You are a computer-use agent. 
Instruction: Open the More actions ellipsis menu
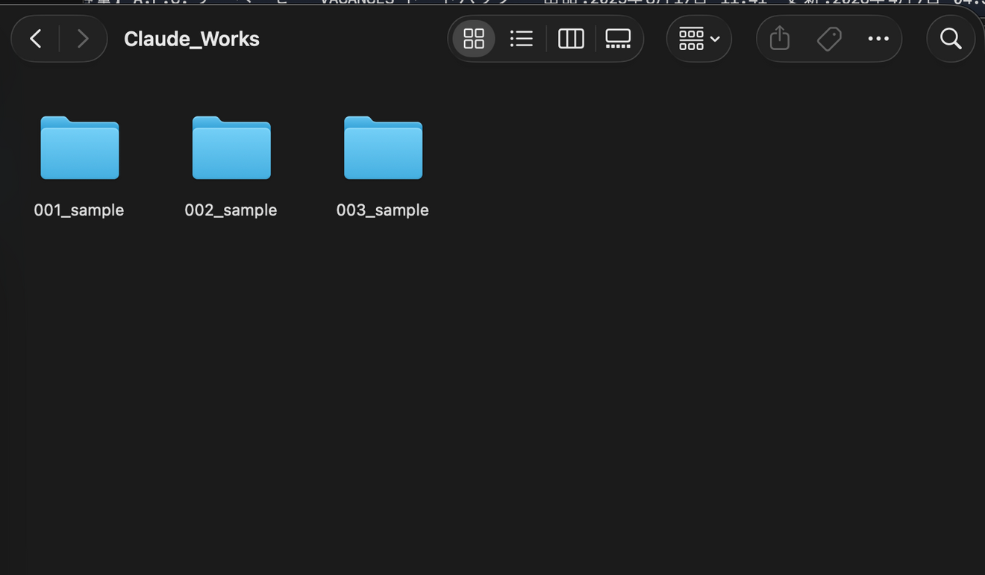coord(878,38)
